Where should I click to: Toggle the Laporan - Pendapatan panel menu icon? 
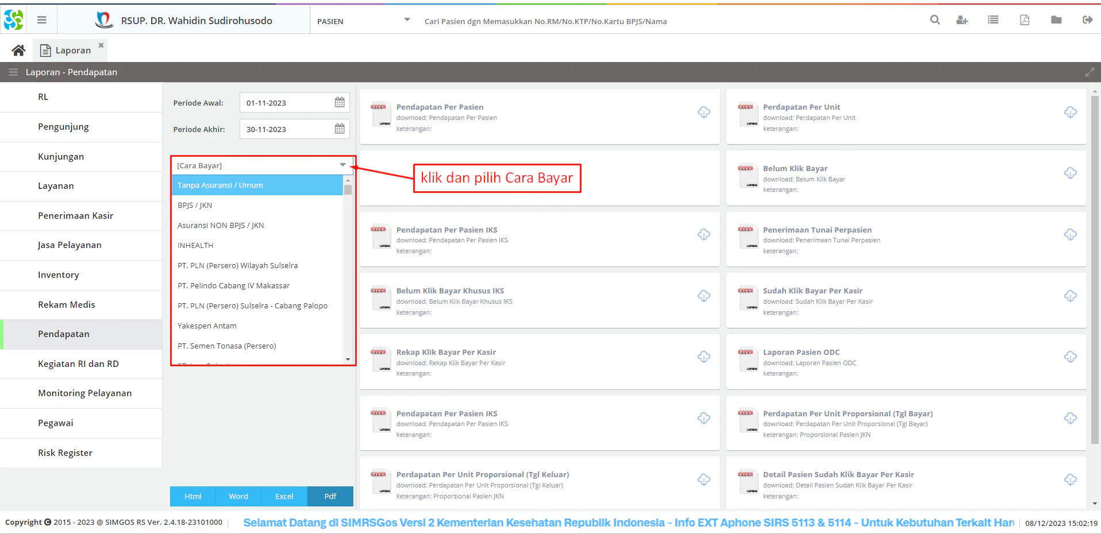pyautogui.click(x=13, y=72)
